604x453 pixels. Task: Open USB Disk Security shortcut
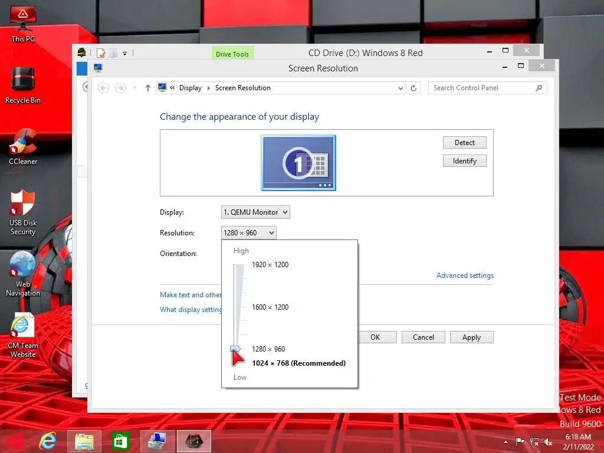pyautogui.click(x=23, y=212)
